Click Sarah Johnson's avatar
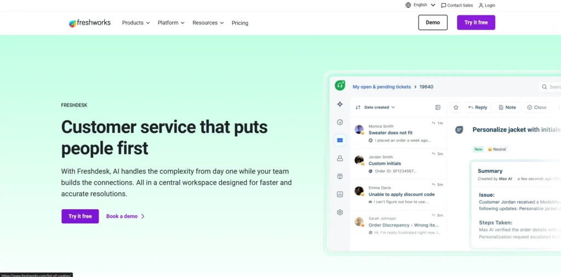Screen dimensions: 561x277 pos(359,222)
